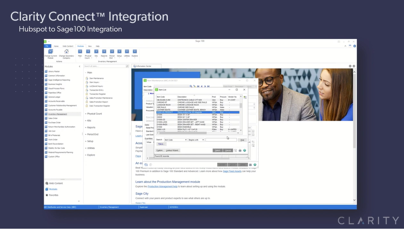Viewport: 404px width, 230px height.
Task: Open the Transaction Entry task
Action: click(x=96, y=90)
